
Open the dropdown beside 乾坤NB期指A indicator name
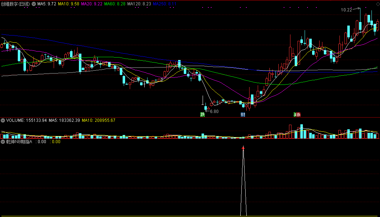point(3,142)
